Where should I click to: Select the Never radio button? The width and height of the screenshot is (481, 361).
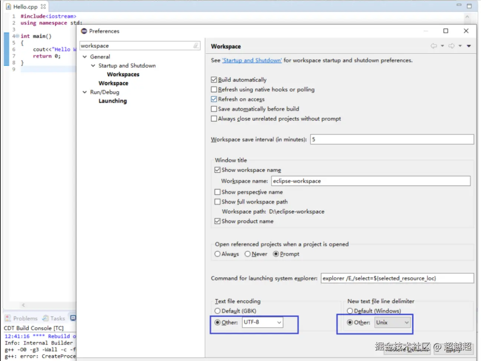click(x=248, y=254)
